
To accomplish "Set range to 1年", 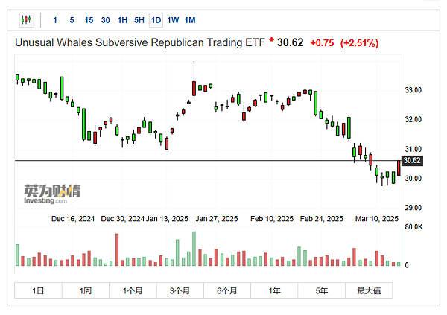I will point(274,290).
